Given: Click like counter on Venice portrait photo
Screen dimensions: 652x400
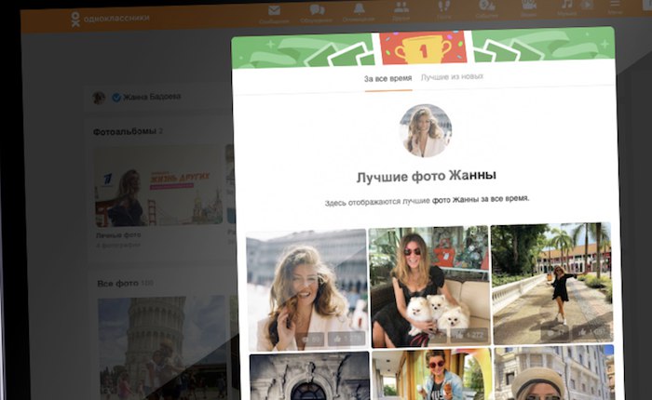Looking at the screenshot, I should click(346, 339).
